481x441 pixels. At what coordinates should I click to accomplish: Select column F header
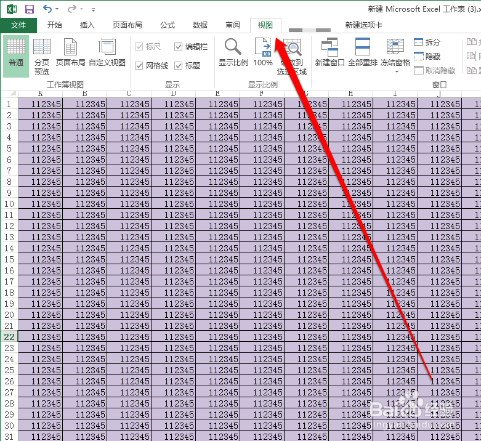pos(262,94)
